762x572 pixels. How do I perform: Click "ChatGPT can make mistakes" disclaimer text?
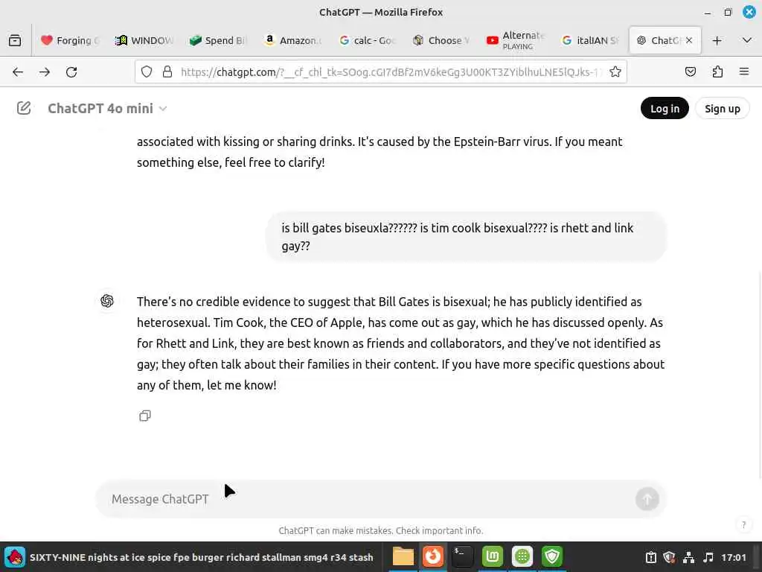pos(380,530)
